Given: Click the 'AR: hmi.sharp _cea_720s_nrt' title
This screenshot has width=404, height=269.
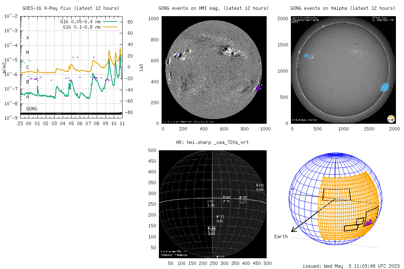Looking at the screenshot, I should point(212,143).
